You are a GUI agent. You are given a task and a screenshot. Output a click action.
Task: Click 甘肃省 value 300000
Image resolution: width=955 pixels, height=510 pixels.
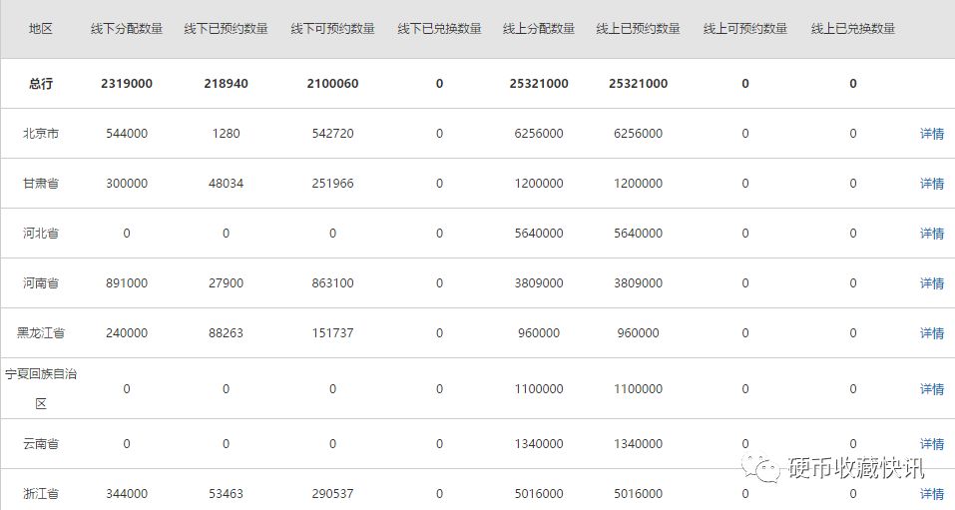[127, 184]
